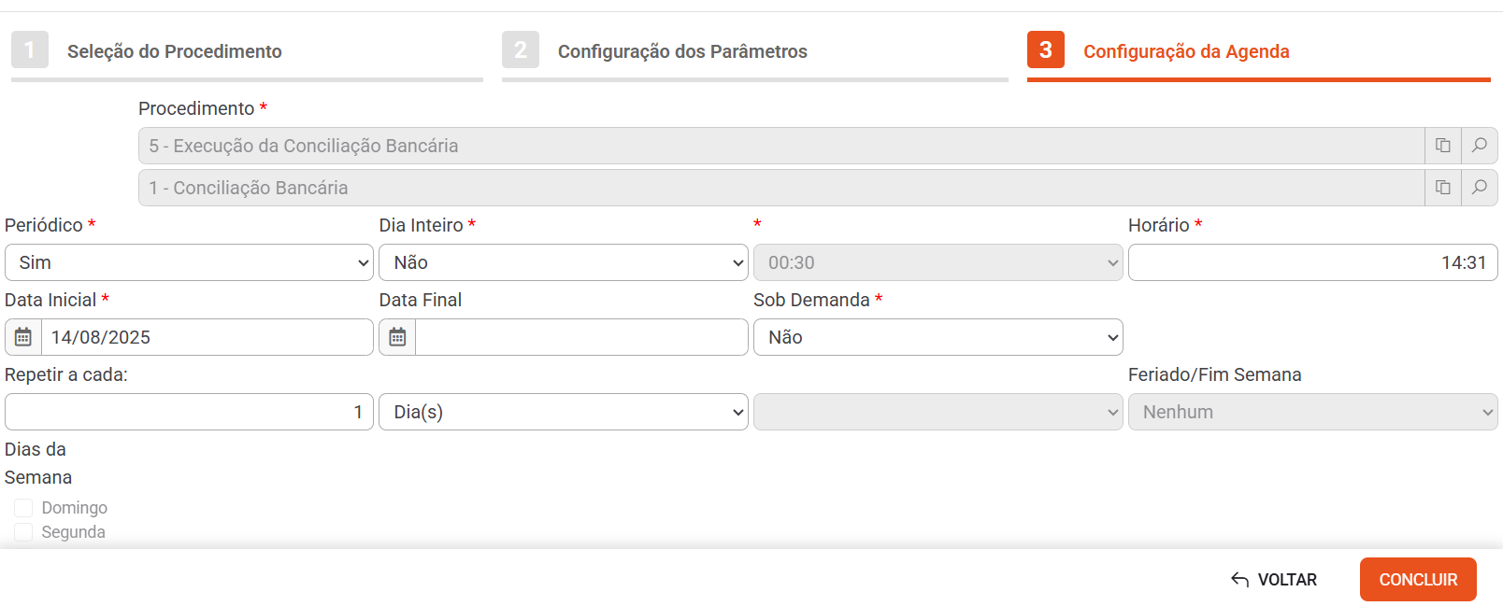The height and width of the screenshot is (606, 1503).
Task: Toggle the Segunda checkbox
Action: [23, 532]
